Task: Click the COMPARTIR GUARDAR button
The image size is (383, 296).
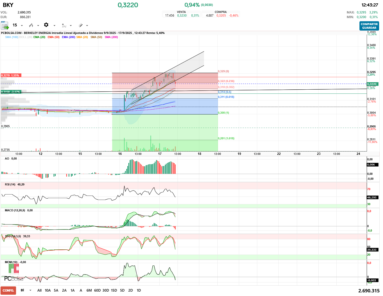Action: 369,26
